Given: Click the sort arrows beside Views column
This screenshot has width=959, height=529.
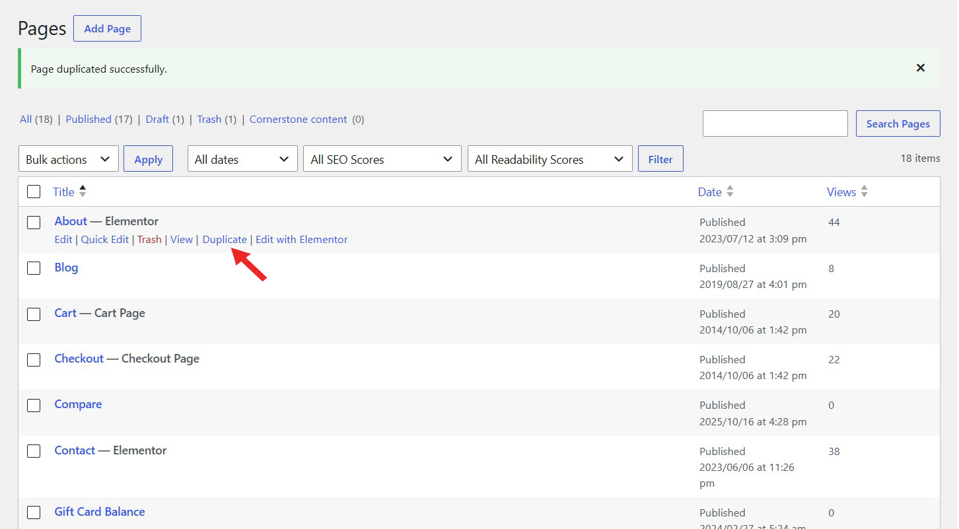Looking at the screenshot, I should (864, 192).
